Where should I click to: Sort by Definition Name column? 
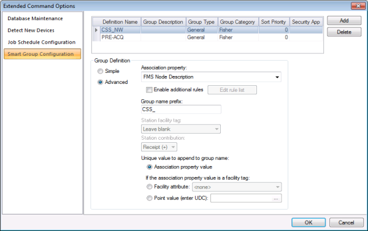point(120,22)
